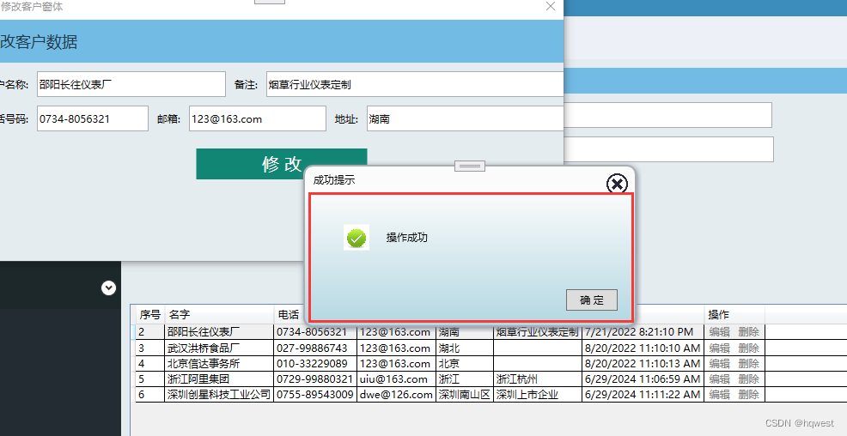Click address cell 深圳南山区
The image size is (847, 436).
[465, 395]
